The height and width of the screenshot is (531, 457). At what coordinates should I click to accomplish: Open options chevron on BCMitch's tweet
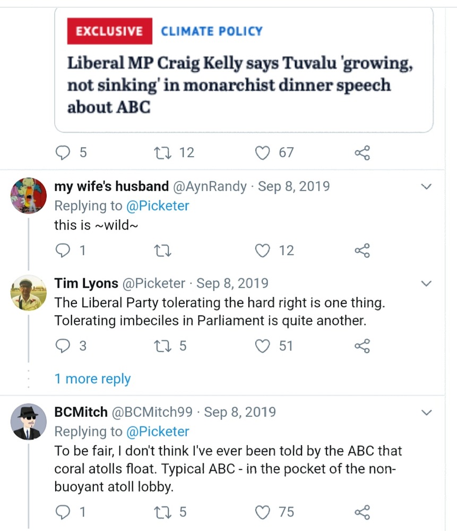[426, 413]
